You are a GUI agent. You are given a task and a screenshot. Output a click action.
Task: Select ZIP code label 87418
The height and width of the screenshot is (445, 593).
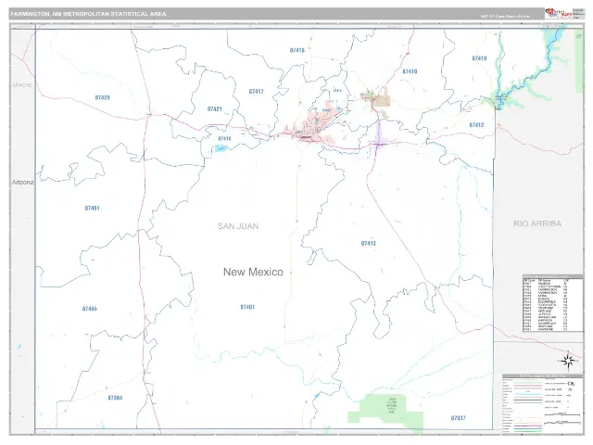tap(297, 50)
